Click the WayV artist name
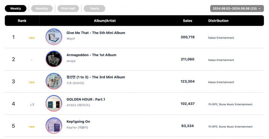Image resolution: width=269 pixels, height=139 pixels. tap(71, 39)
